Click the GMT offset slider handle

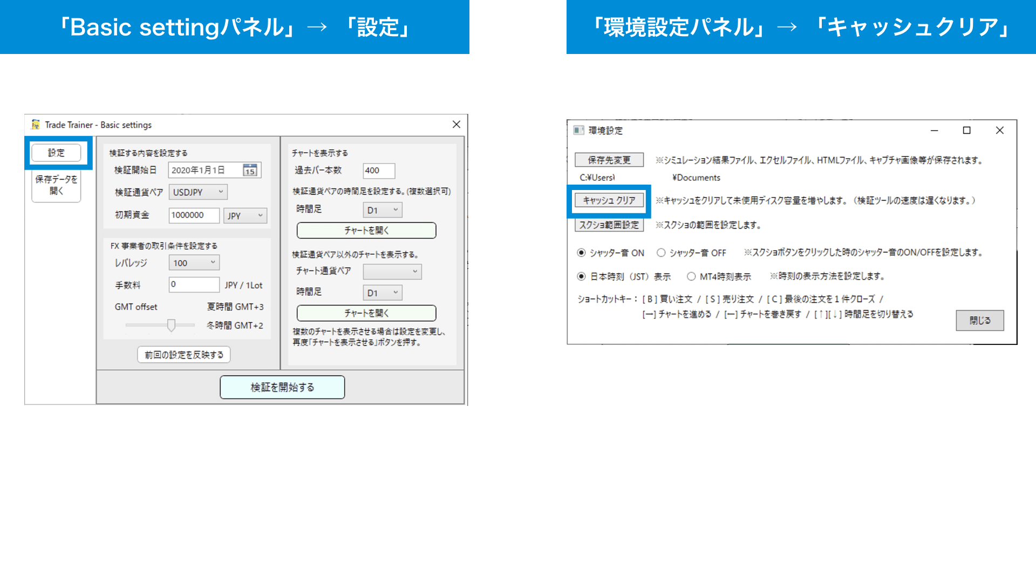click(171, 325)
